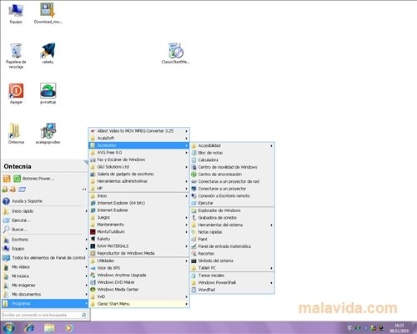
Task: Open Explorador de Windows in Accesorios
Action: [233, 210]
